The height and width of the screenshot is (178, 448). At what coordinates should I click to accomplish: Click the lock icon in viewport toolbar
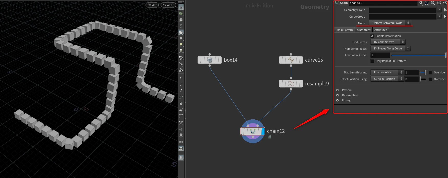[181, 20]
